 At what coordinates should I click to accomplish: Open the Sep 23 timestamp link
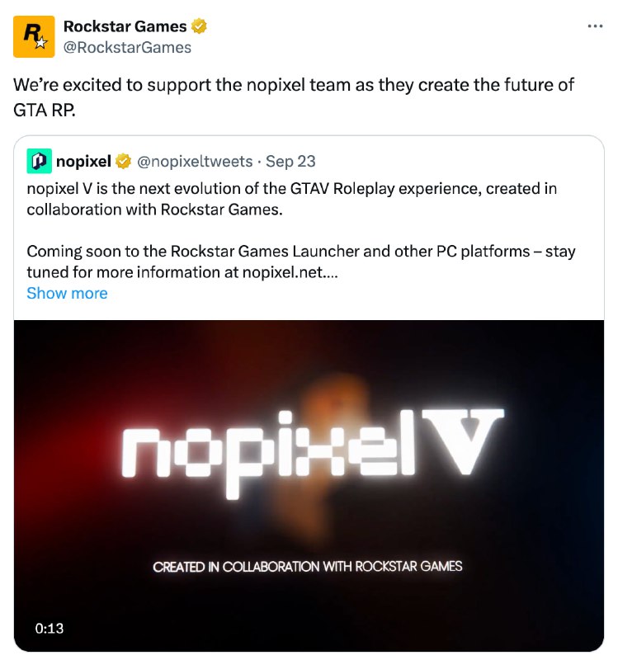click(x=290, y=160)
